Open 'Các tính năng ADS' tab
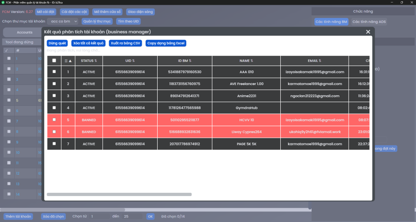The width and height of the screenshot is (416, 222). click(x=369, y=21)
